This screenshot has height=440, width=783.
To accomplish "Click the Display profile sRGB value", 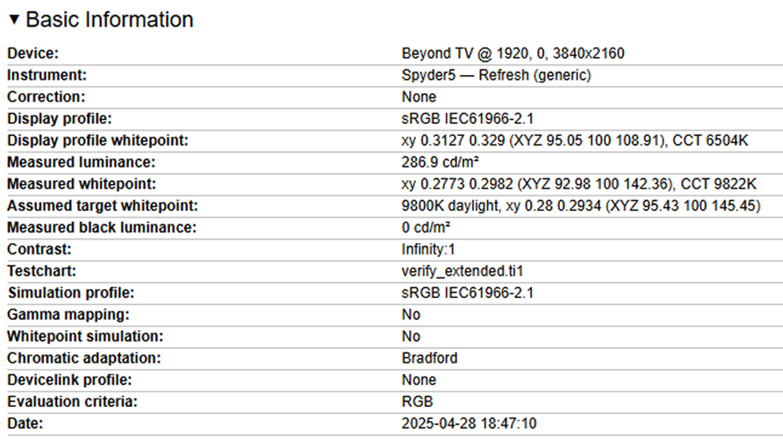I will [x=467, y=119].
